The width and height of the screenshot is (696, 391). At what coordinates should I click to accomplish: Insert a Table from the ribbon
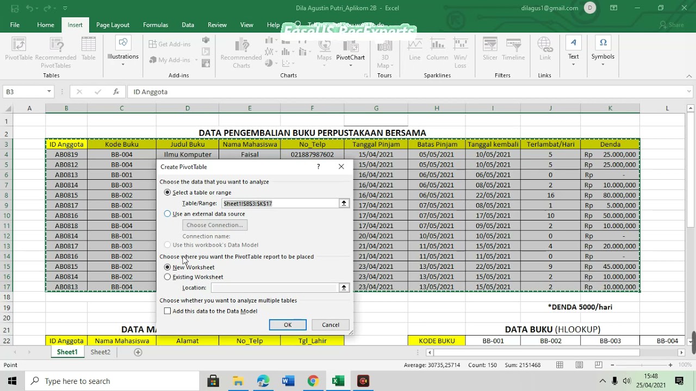89,50
